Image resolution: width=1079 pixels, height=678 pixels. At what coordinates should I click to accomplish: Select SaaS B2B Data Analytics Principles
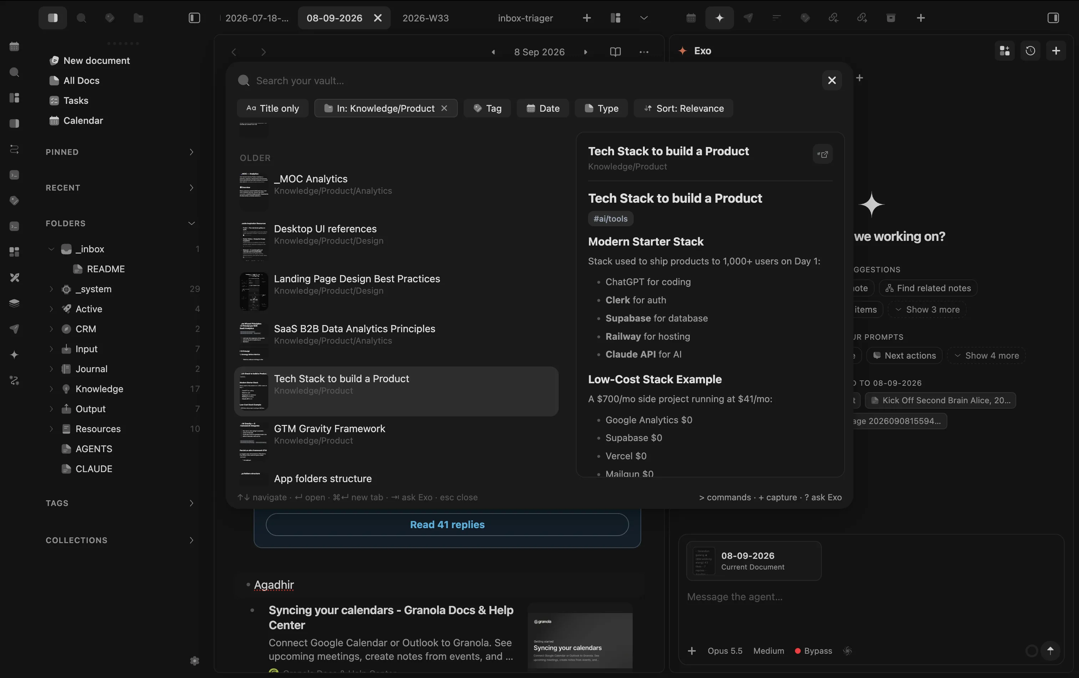click(396, 341)
